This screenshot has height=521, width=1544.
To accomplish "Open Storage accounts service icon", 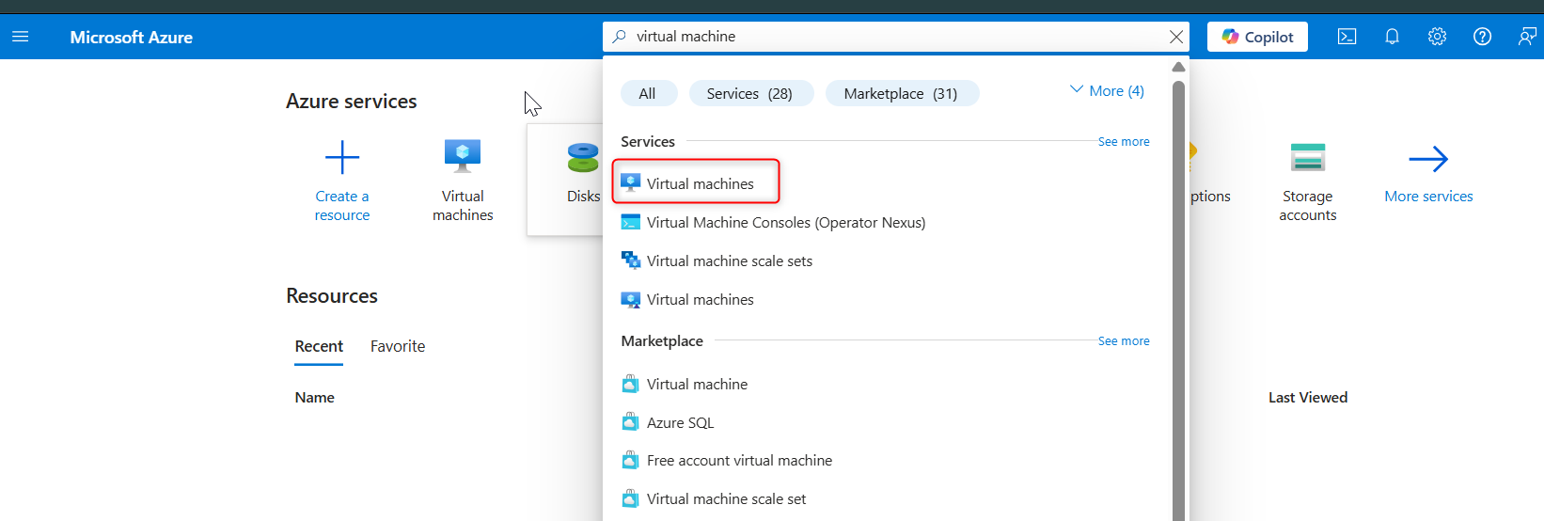I will 1308,157.
